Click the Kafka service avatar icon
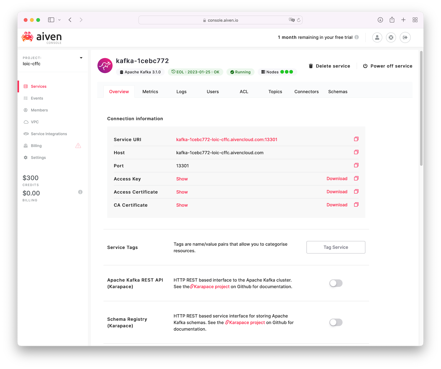Viewport: 441px width, 369px height. (x=105, y=66)
